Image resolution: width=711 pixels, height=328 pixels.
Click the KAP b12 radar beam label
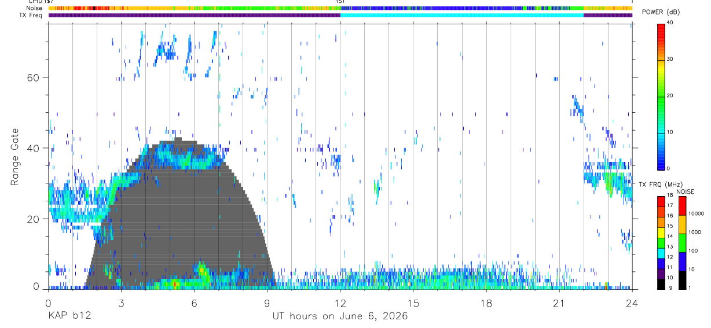pos(69,316)
